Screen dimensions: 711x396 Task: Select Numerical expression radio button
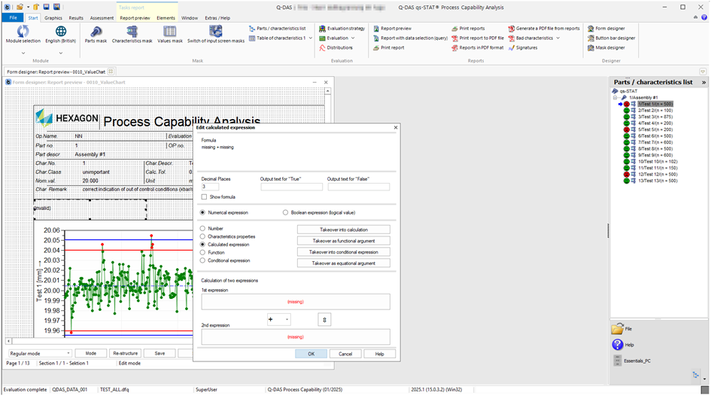pos(202,212)
